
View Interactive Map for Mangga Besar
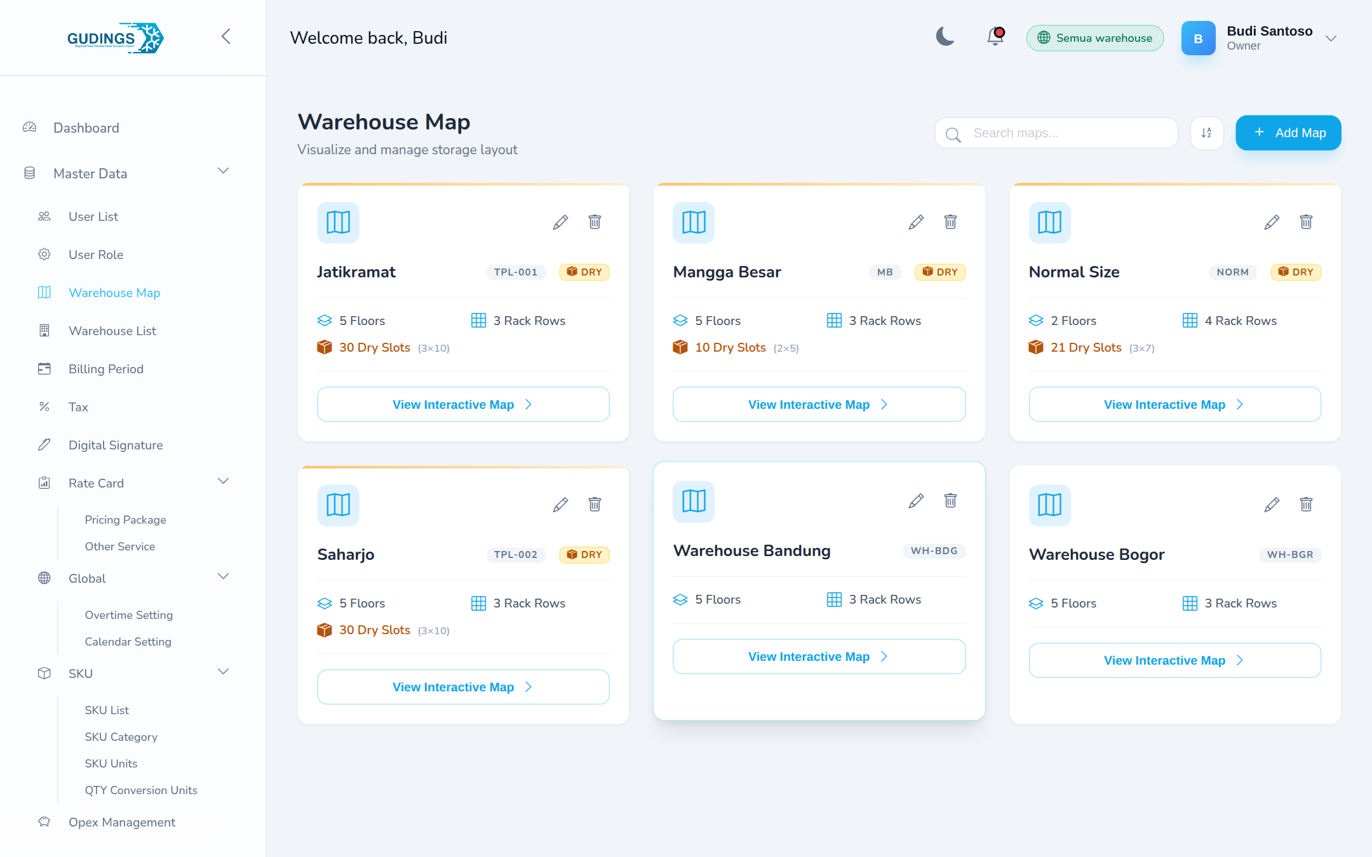click(x=819, y=404)
